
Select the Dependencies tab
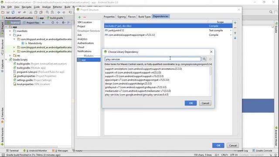click(161, 17)
